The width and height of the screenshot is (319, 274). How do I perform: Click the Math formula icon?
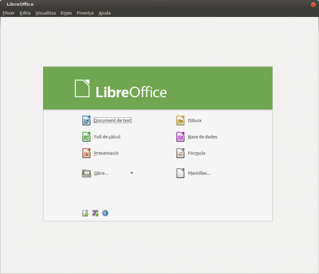point(180,153)
